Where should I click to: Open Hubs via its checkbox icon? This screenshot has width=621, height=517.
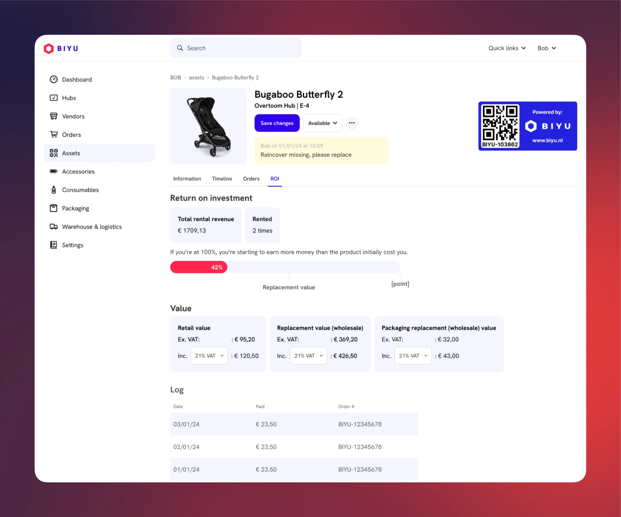click(x=54, y=98)
